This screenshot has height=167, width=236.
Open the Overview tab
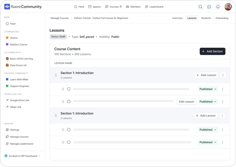pyautogui.click(x=178, y=18)
